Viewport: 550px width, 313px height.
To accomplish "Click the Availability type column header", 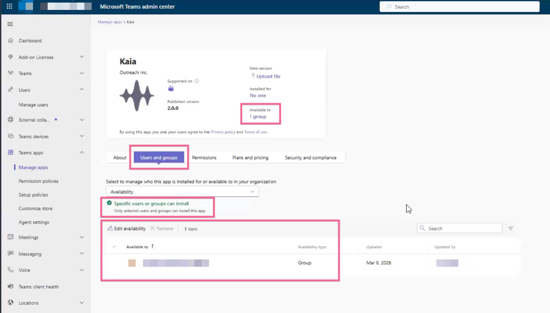I will (312, 247).
